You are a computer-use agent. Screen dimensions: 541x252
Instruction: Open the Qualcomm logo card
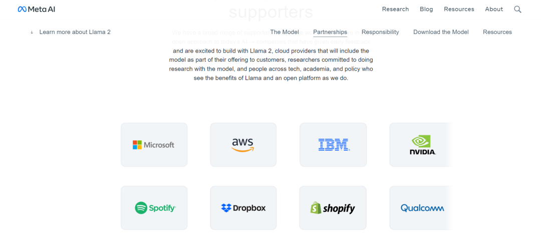click(x=421, y=208)
